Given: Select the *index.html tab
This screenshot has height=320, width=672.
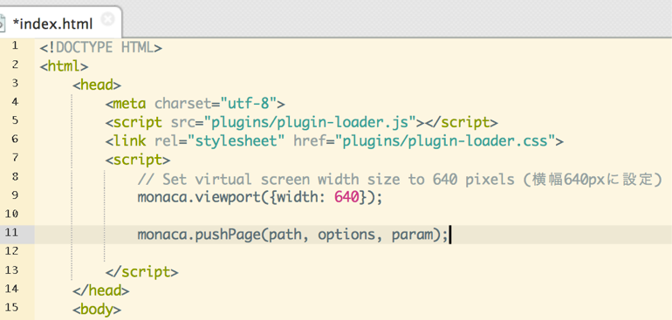Looking at the screenshot, I should click(60, 24).
